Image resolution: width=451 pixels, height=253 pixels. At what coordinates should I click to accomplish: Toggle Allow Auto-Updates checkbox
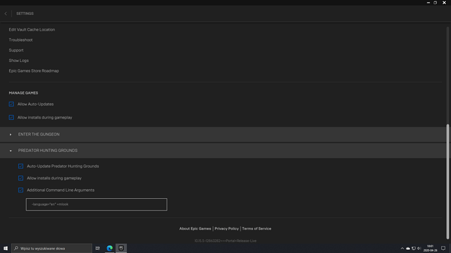point(11,104)
